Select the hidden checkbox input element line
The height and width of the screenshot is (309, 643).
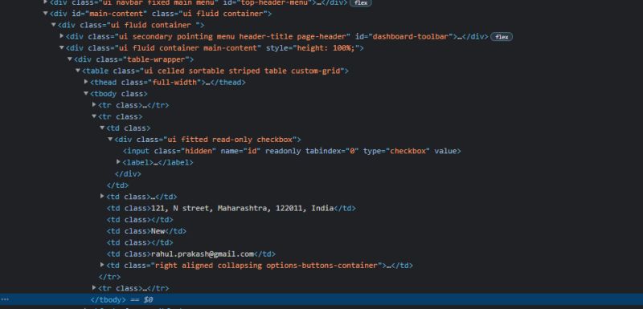pos(292,151)
